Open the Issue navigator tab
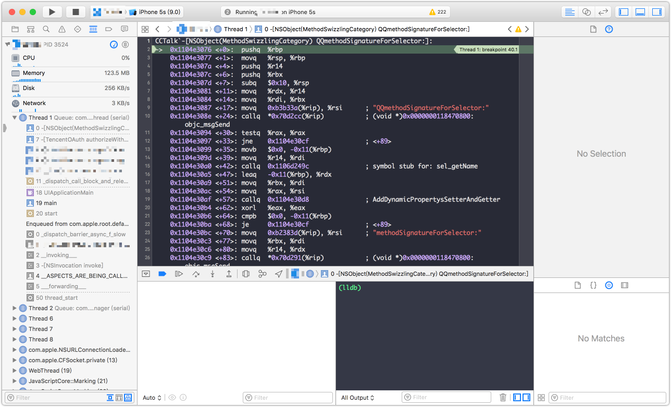This screenshot has height=407, width=671. tap(62, 29)
